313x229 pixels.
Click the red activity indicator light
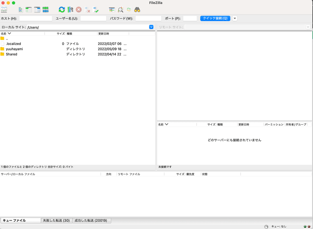click(309, 227)
